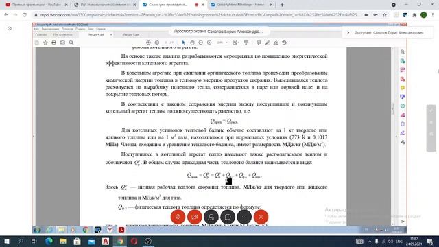Zoom out with Acrobat minus button

point(200,43)
